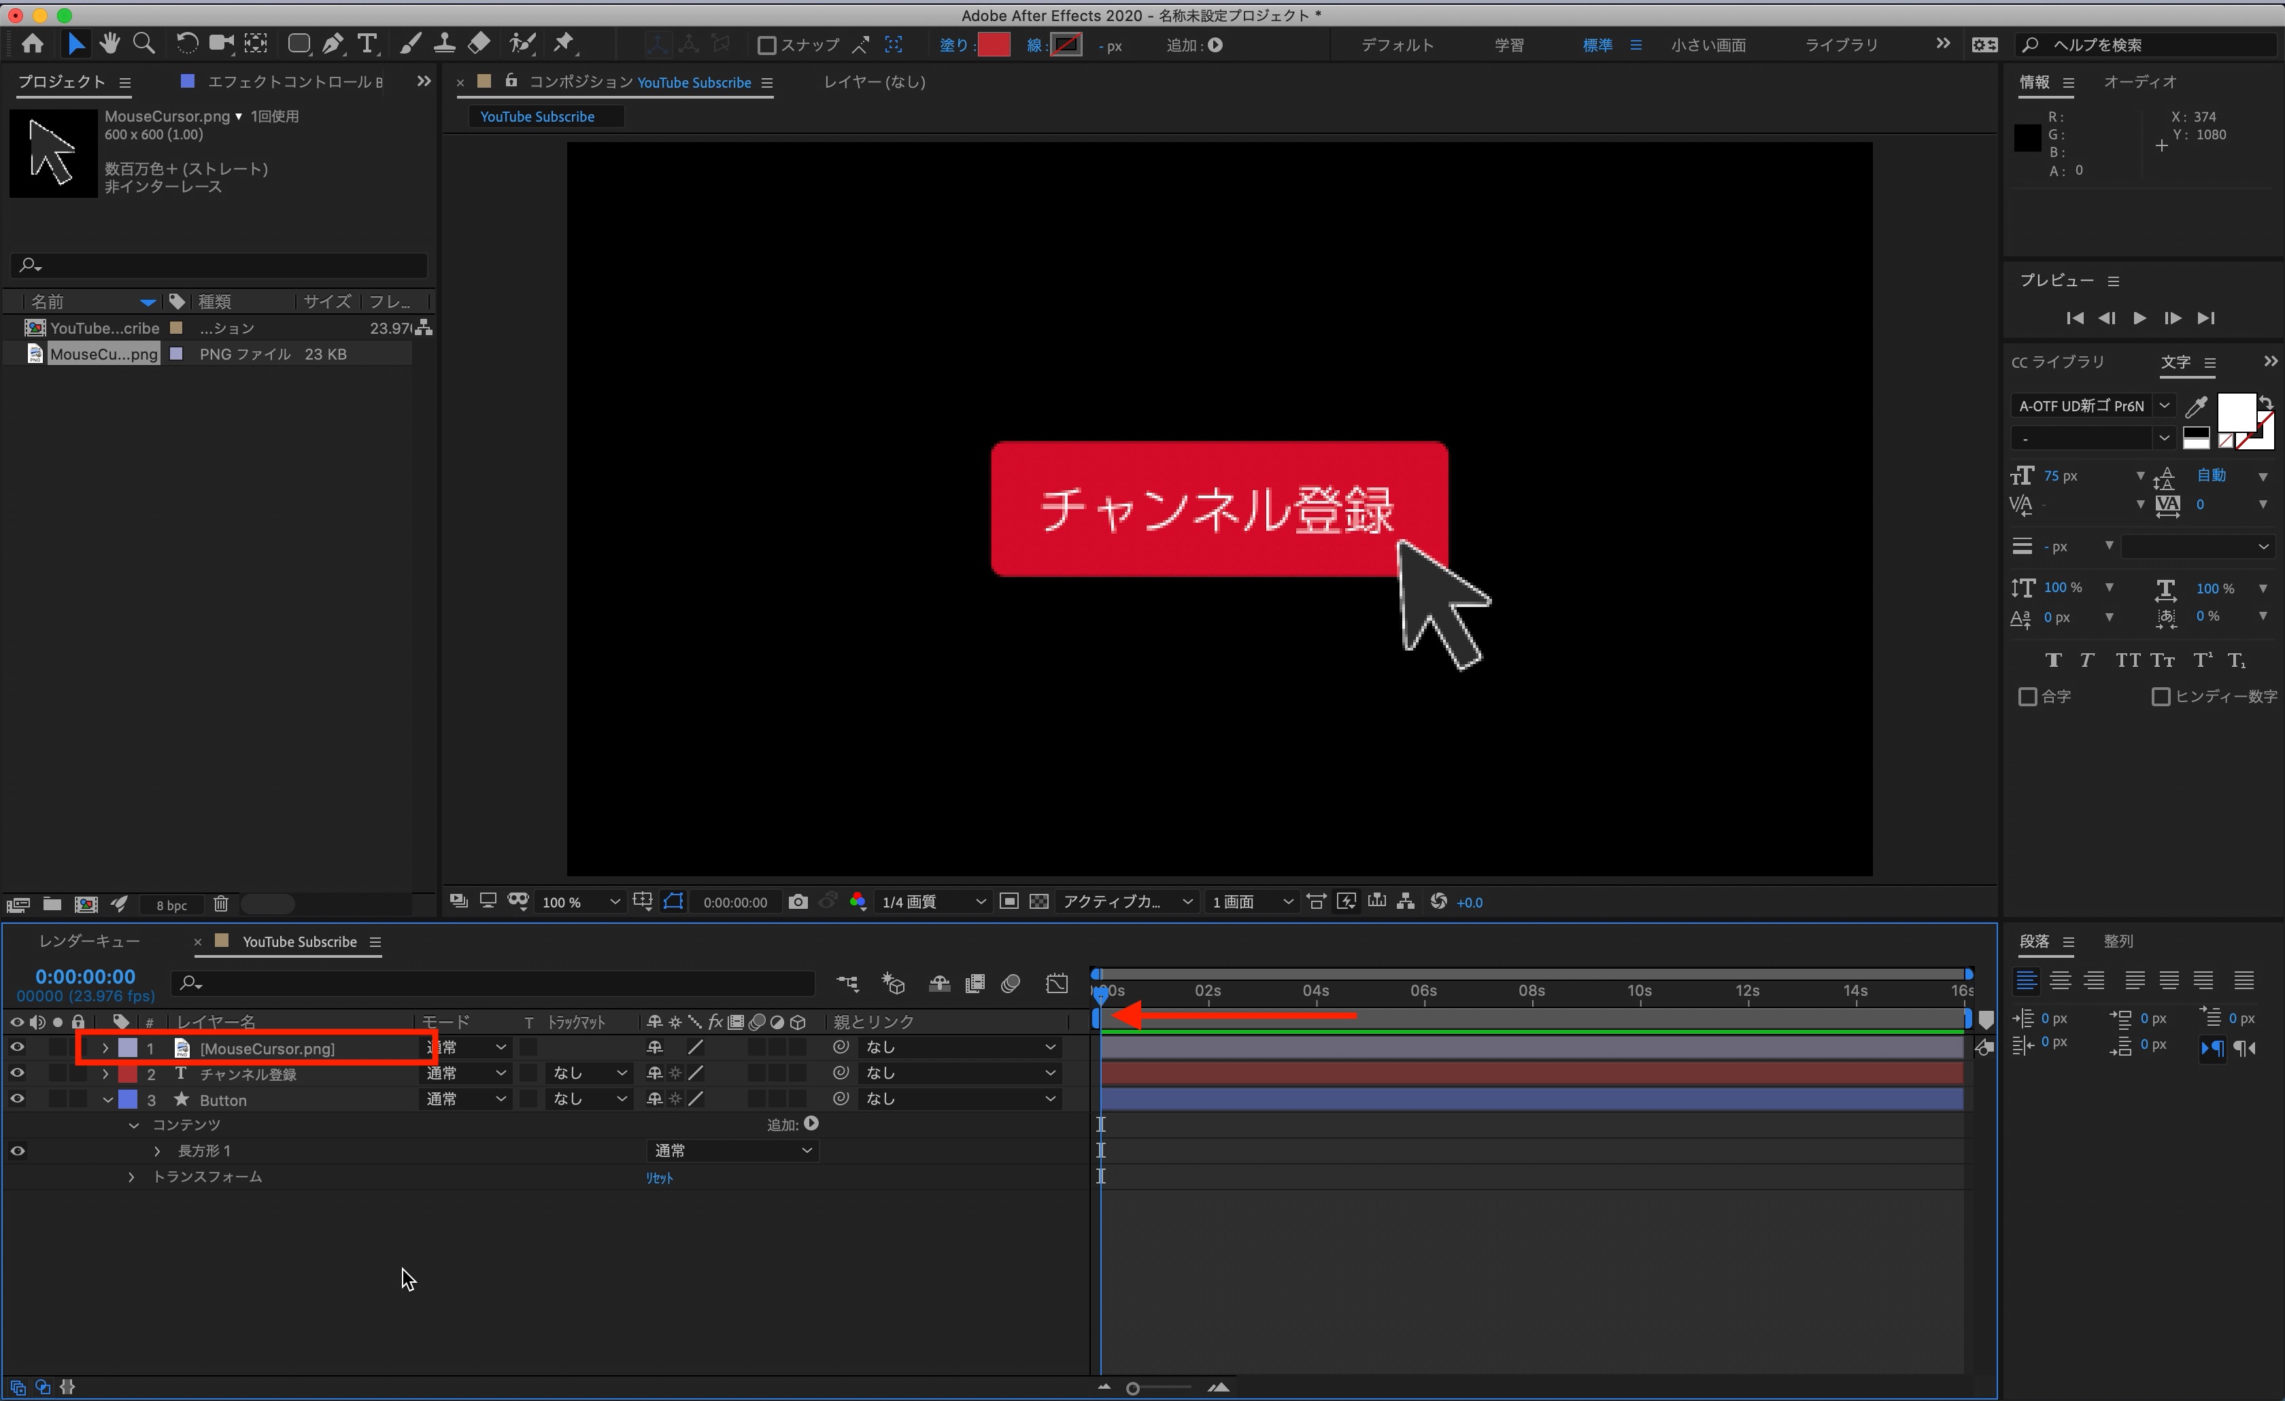The width and height of the screenshot is (2285, 1401).
Task: Click the snapshot camera icon in viewer
Action: point(798,902)
